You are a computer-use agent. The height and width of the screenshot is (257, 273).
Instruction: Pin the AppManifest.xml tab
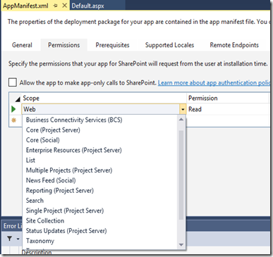coord(56,6)
